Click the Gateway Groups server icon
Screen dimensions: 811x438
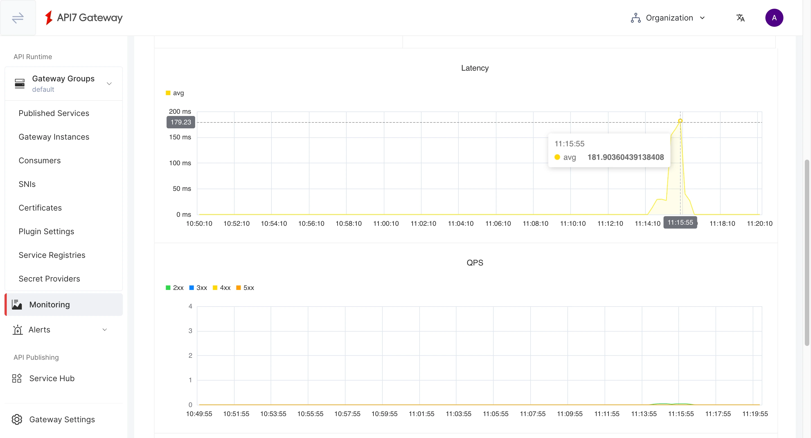pyautogui.click(x=19, y=83)
